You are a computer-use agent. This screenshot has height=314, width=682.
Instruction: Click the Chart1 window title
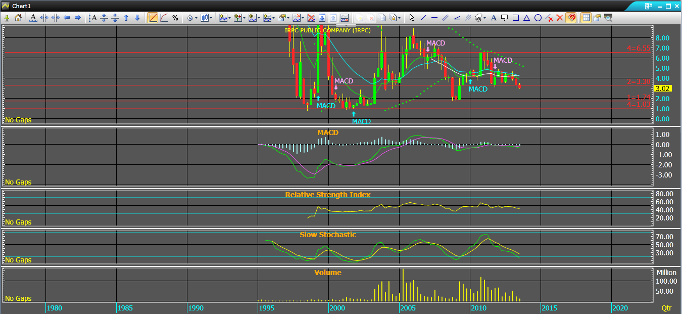[21, 6]
